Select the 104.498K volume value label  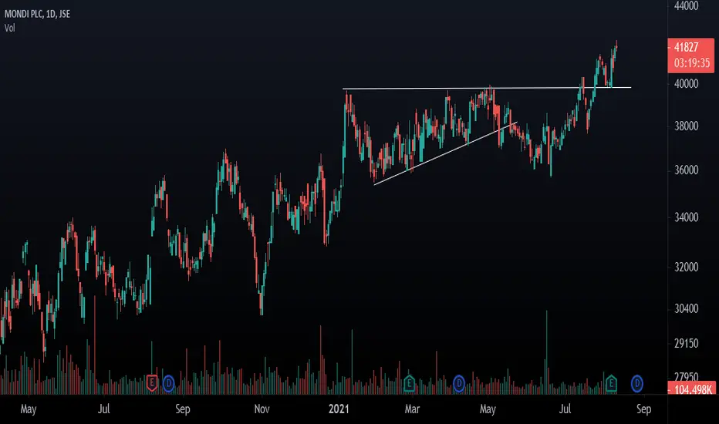693,389
